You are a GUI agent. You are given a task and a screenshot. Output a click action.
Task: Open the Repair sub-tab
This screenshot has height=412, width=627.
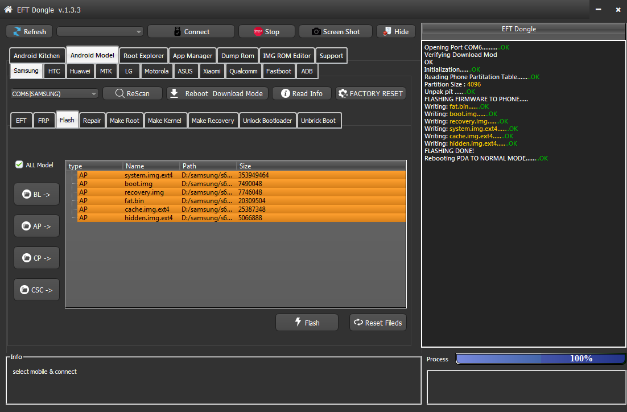coord(92,121)
